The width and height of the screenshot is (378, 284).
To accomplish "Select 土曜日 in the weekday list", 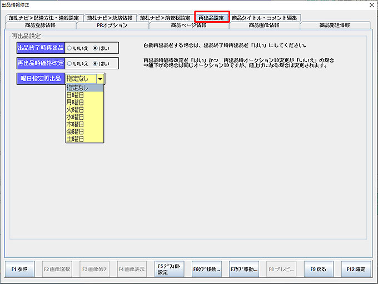I will pos(84,139).
